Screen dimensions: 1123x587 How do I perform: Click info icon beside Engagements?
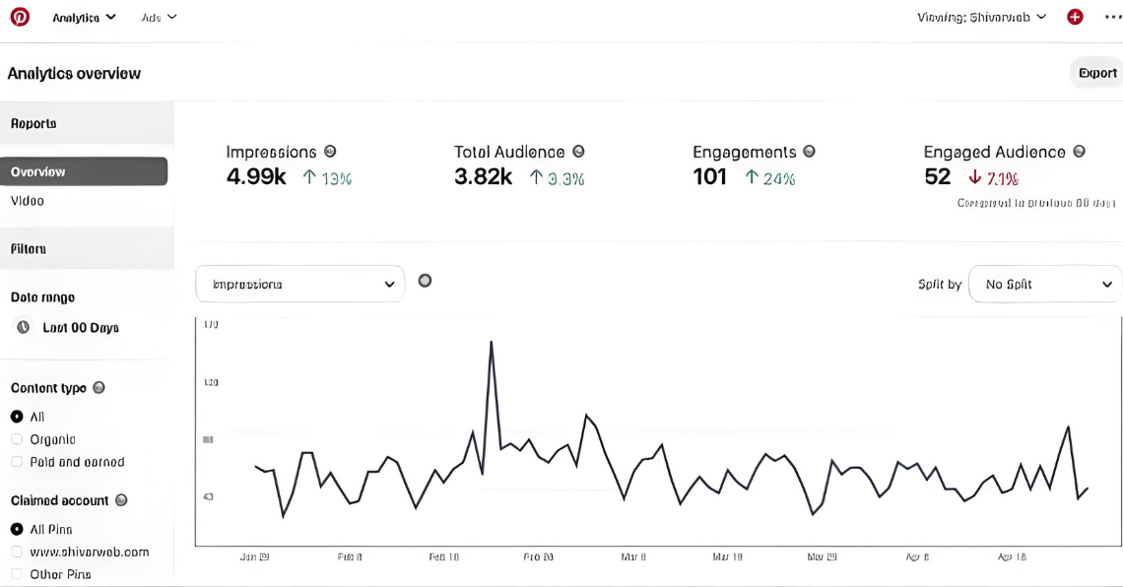click(x=809, y=152)
